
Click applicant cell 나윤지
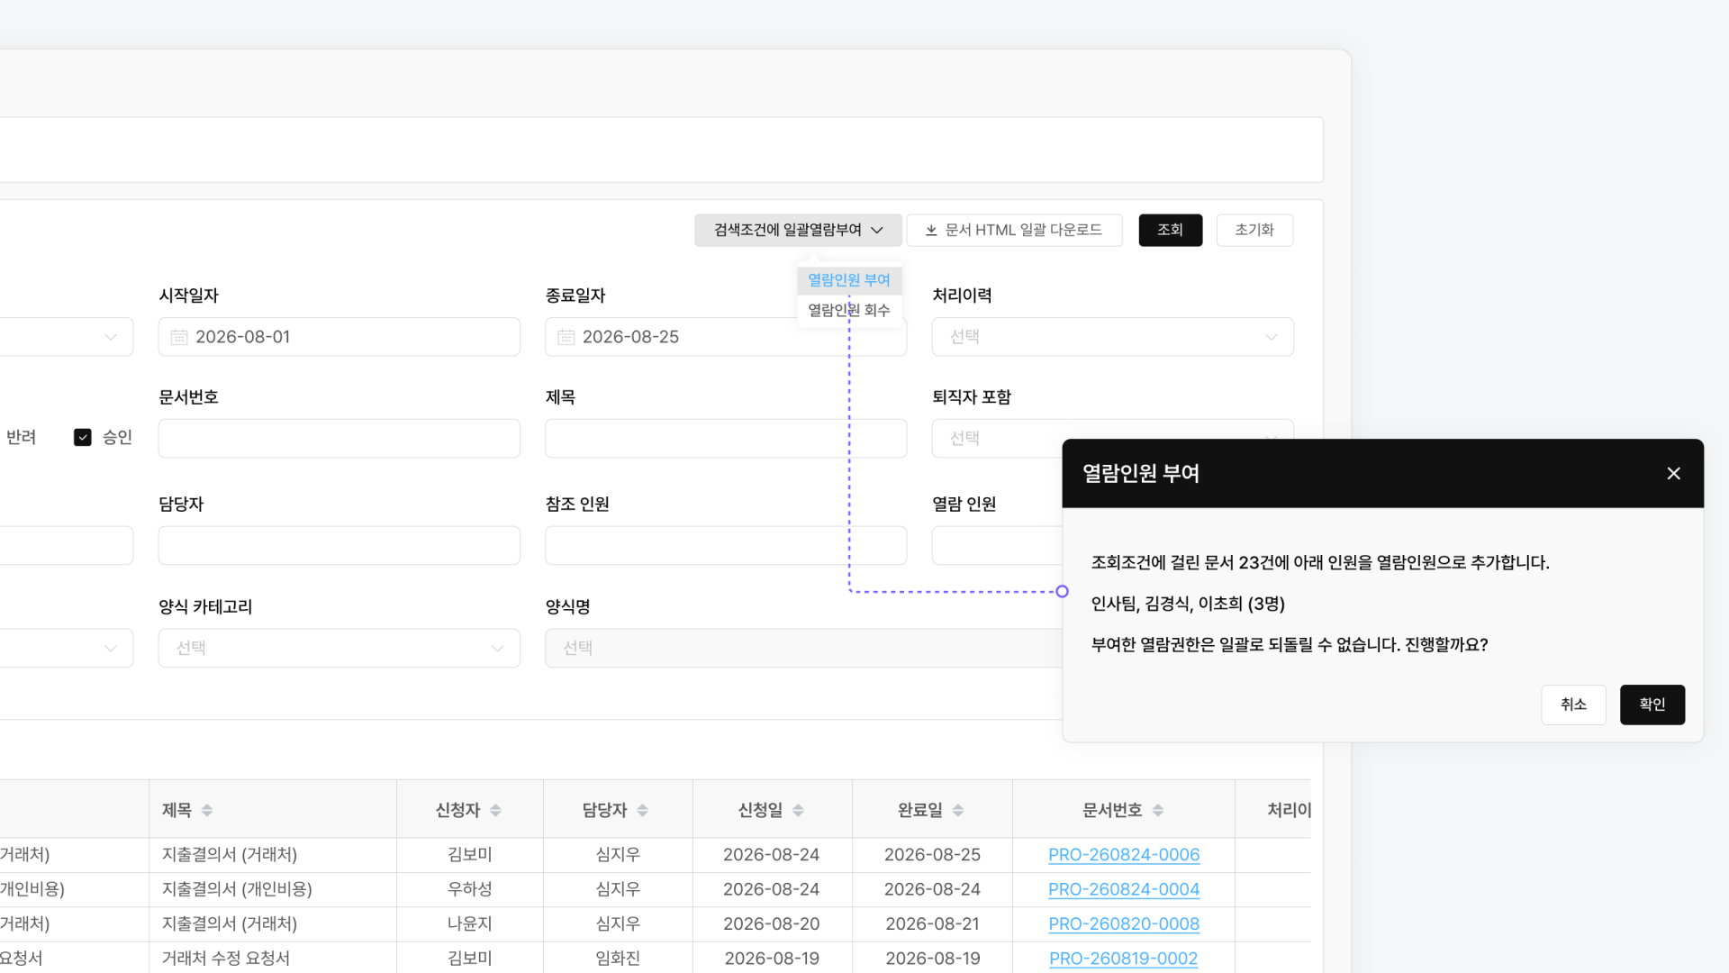(470, 923)
